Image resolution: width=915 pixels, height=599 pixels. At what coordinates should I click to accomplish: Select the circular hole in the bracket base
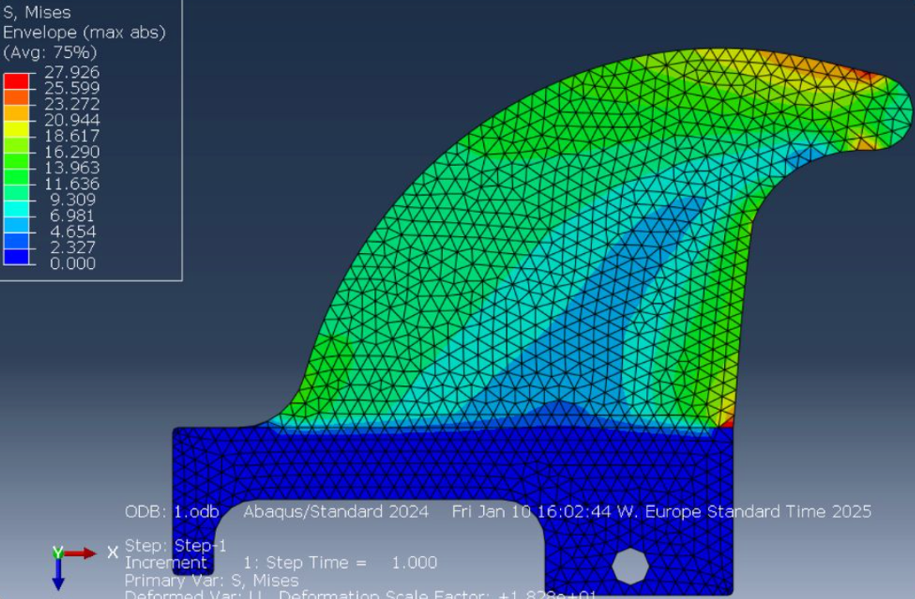point(630,567)
